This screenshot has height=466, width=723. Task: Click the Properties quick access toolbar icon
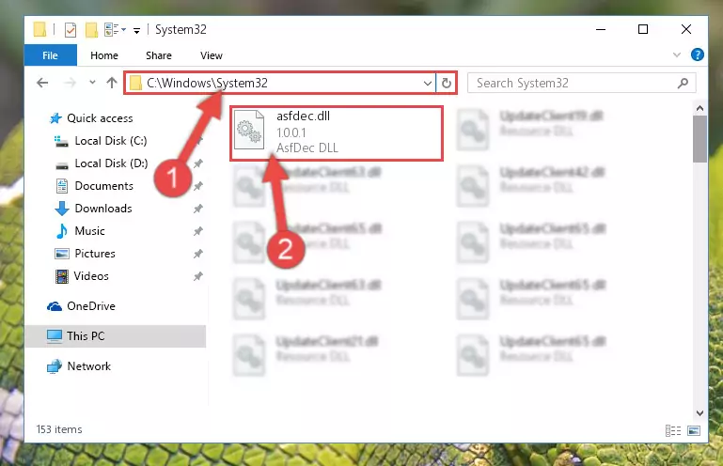tap(71, 30)
